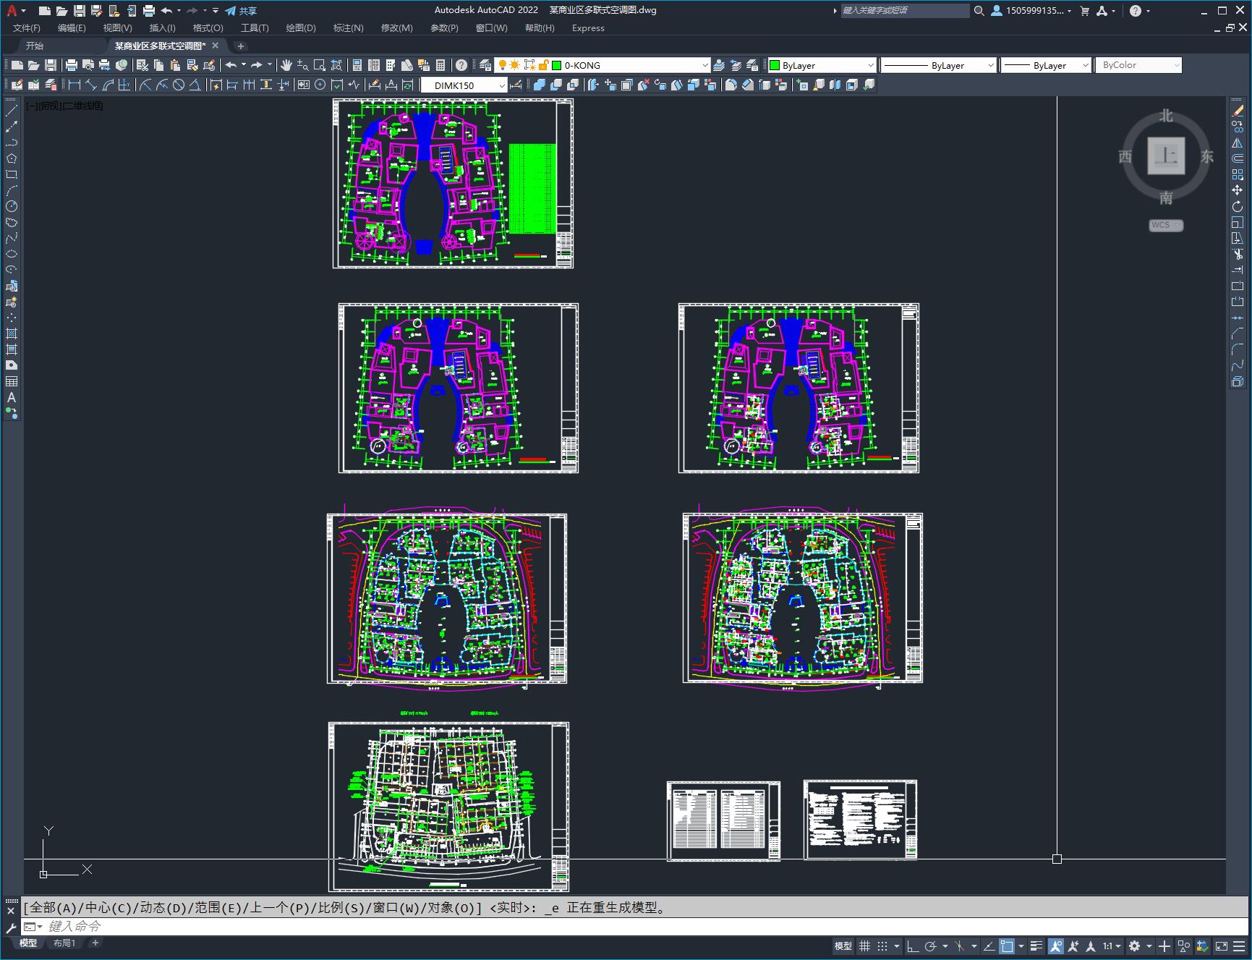Click the Plot printer icon in standard toolbar

pos(72,65)
